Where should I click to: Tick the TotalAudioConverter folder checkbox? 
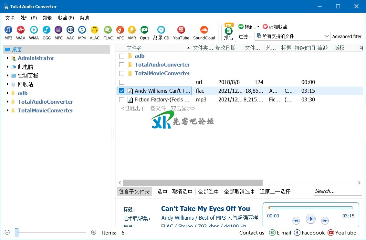[x=122, y=65]
